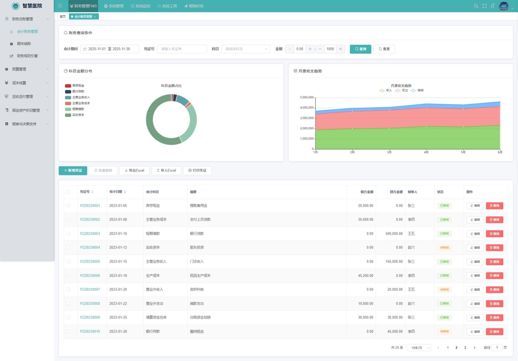The height and width of the screenshot is (361, 518).
Task: Click the calendar icon in 会计期间 field
Action: point(85,49)
